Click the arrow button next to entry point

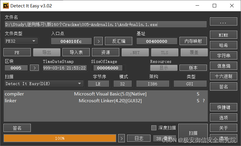pos(99,41)
